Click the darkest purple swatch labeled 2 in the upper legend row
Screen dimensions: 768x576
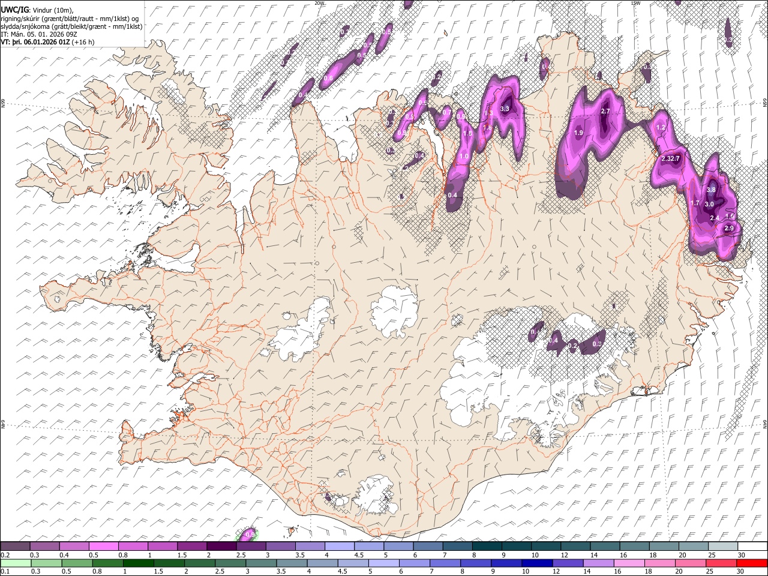pyautogui.click(x=221, y=547)
